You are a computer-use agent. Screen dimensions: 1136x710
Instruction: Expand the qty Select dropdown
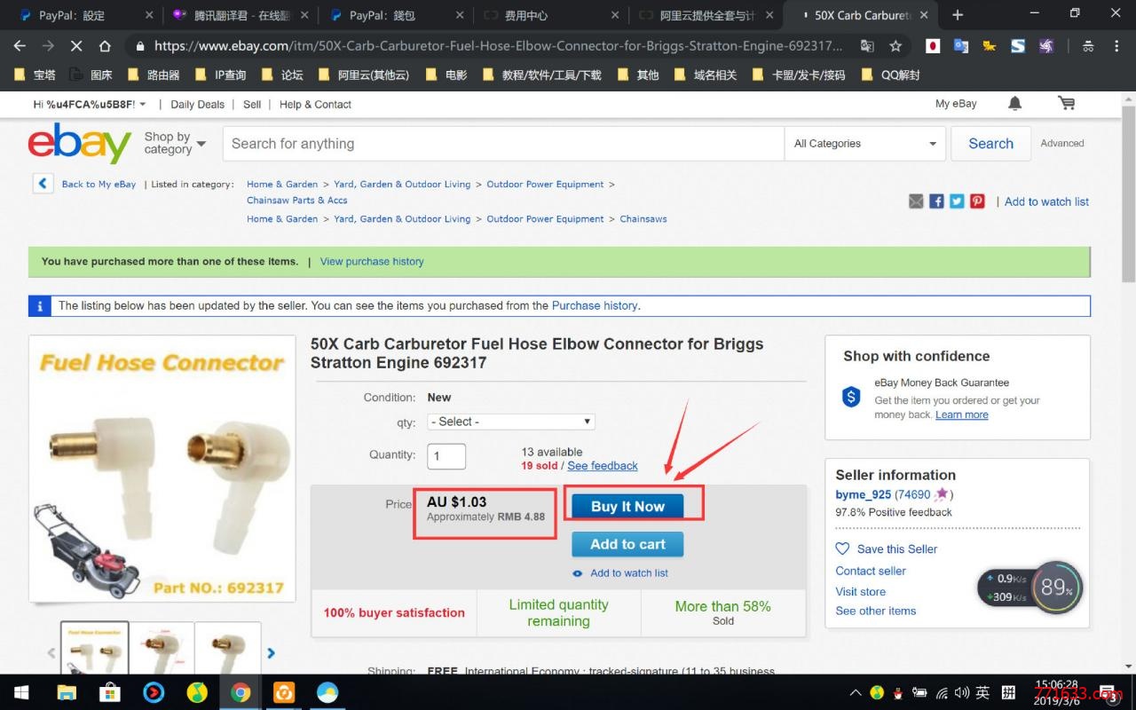[511, 422]
